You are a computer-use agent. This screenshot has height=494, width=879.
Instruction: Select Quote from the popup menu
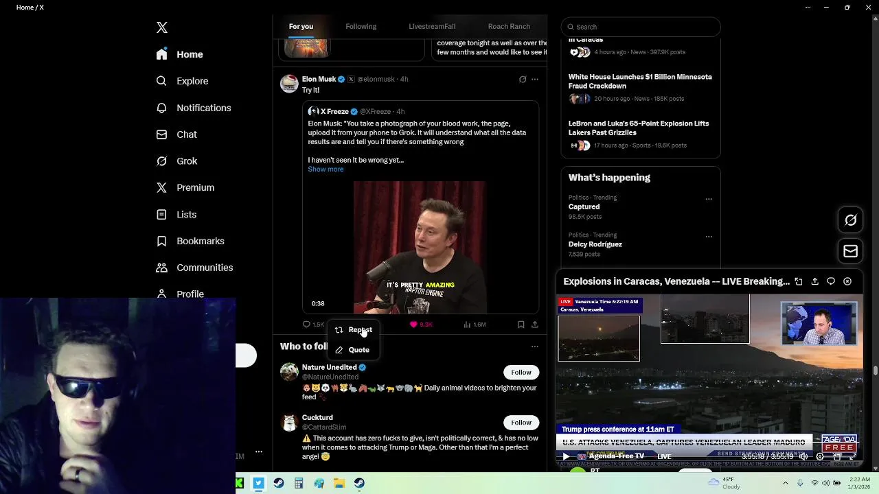(353, 350)
